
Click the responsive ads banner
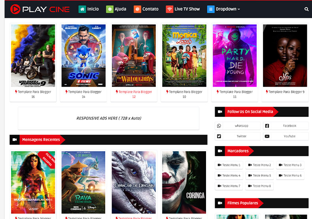pos(109,118)
